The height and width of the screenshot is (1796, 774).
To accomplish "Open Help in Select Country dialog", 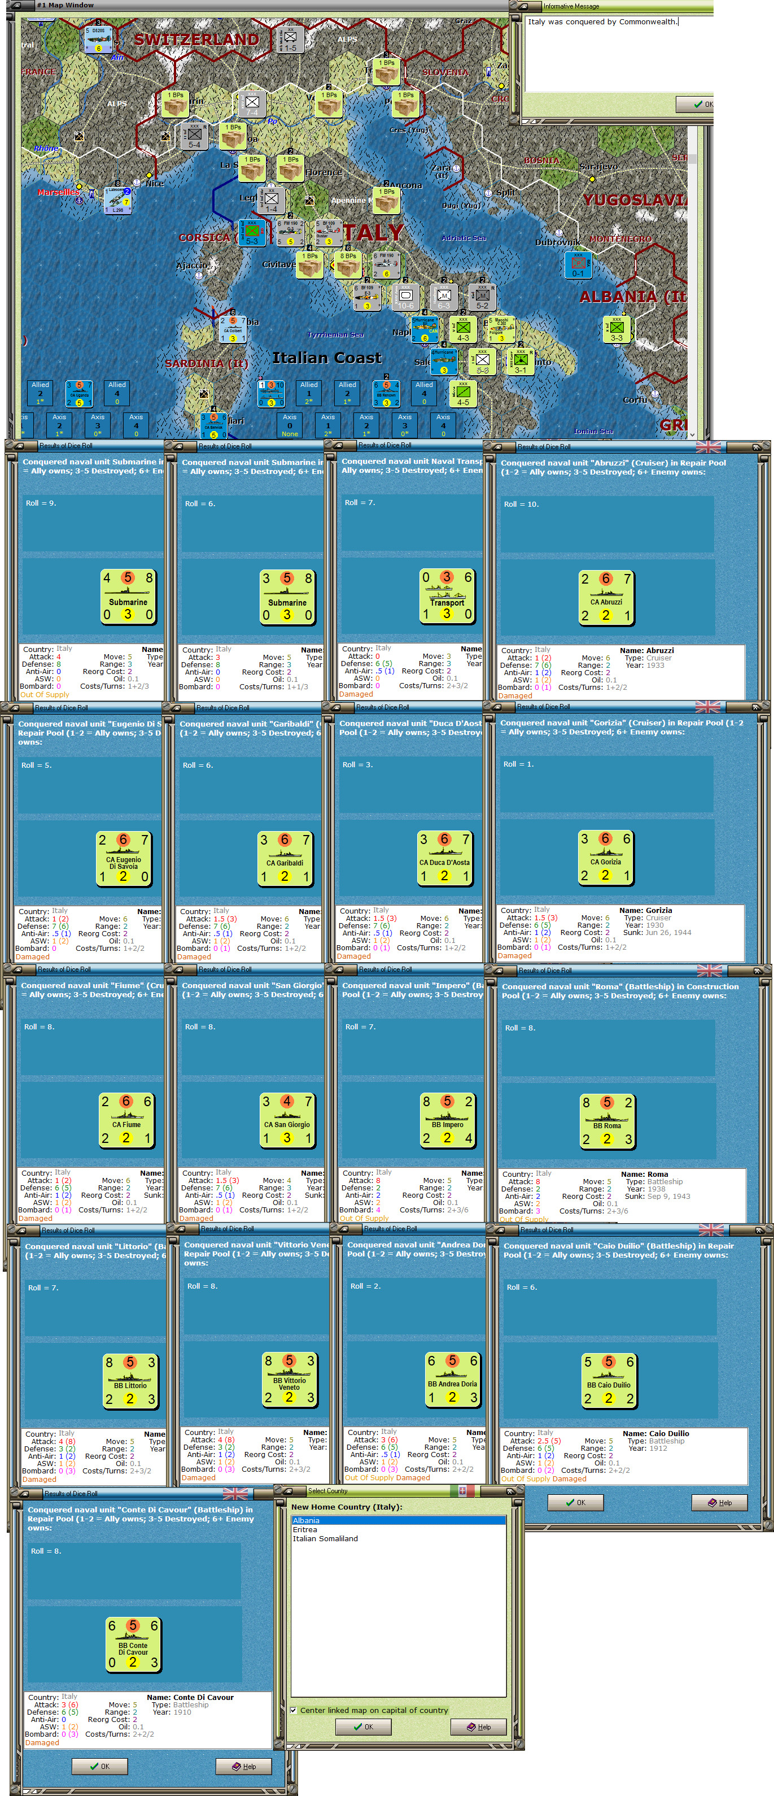I will [478, 1727].
